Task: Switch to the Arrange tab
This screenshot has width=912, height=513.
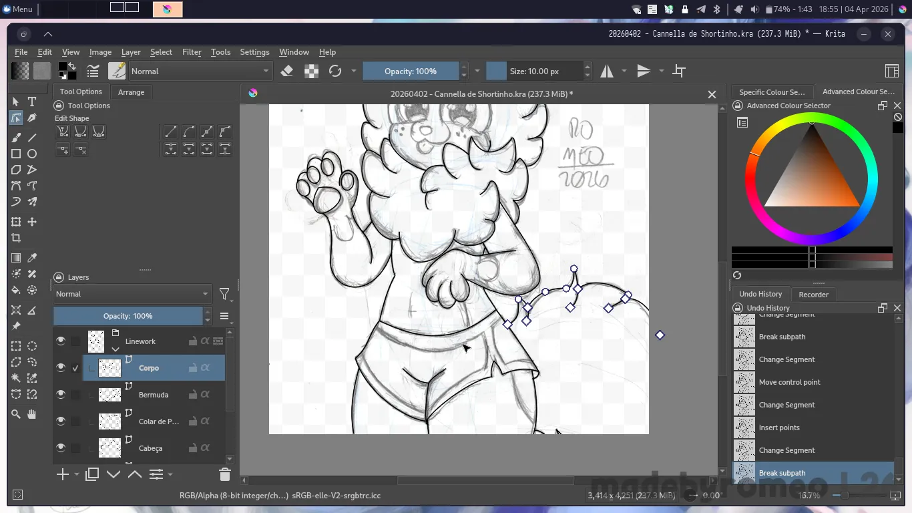Action: point(131,92)
